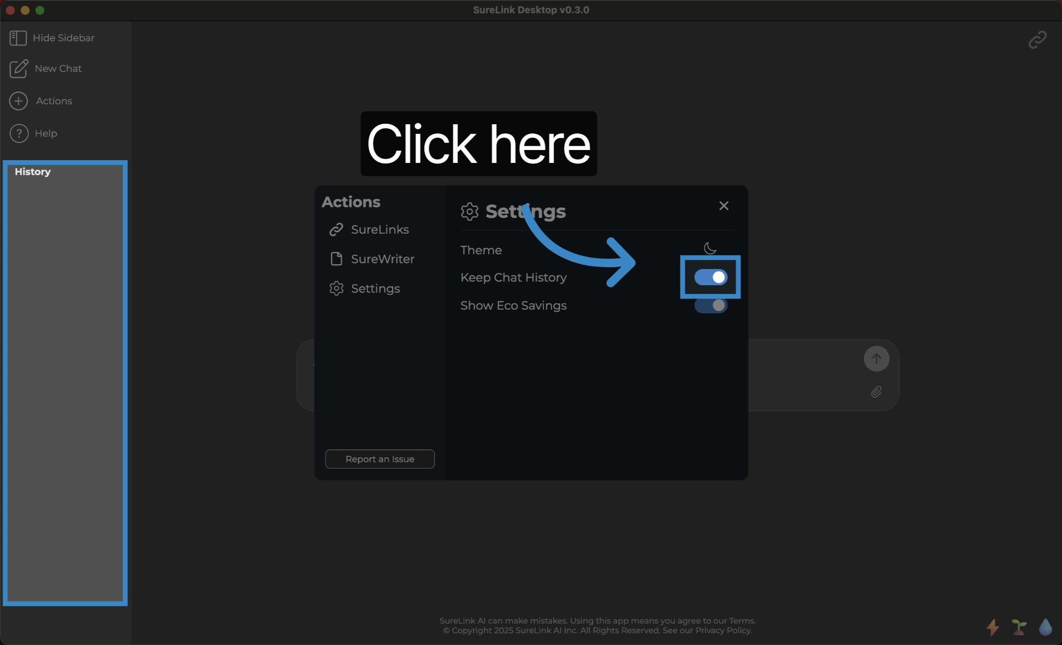
Task: Click the Theme setting label
Action: 481,250
